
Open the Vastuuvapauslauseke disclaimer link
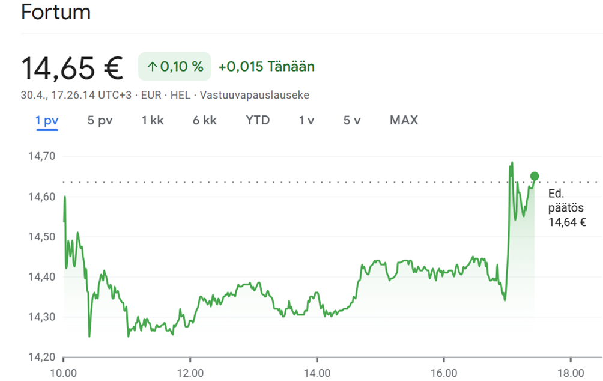254,95
